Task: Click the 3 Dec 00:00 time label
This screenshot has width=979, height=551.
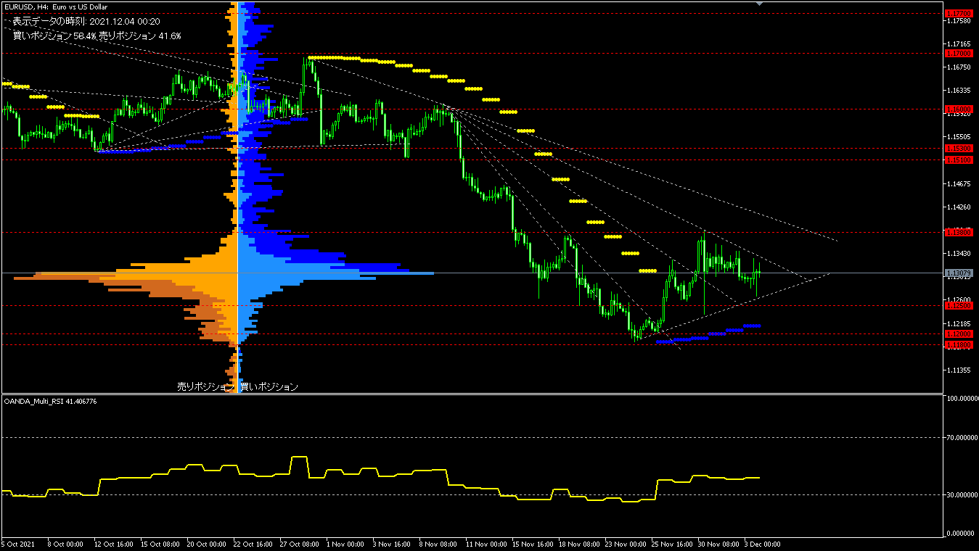Action: point(762,544)
